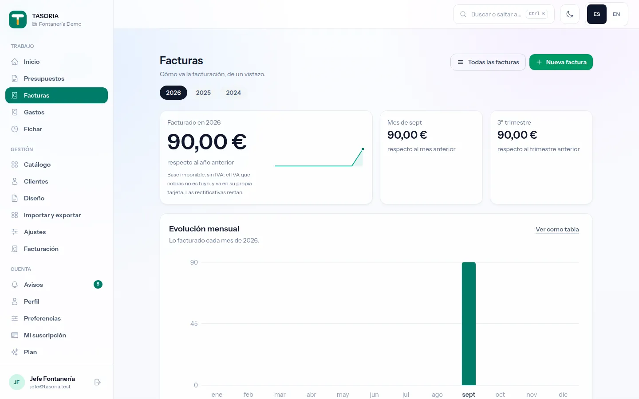Select the 2025 year tab

203,93
